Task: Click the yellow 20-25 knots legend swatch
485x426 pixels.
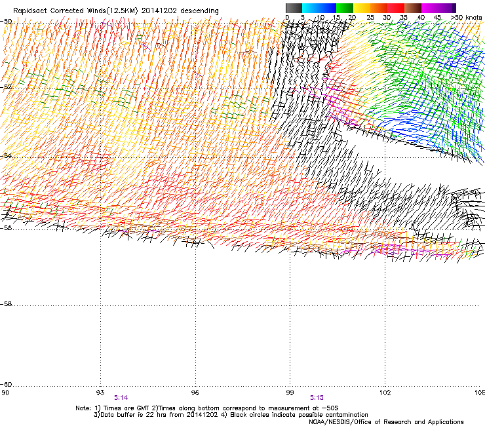Action: pos(362,8)
